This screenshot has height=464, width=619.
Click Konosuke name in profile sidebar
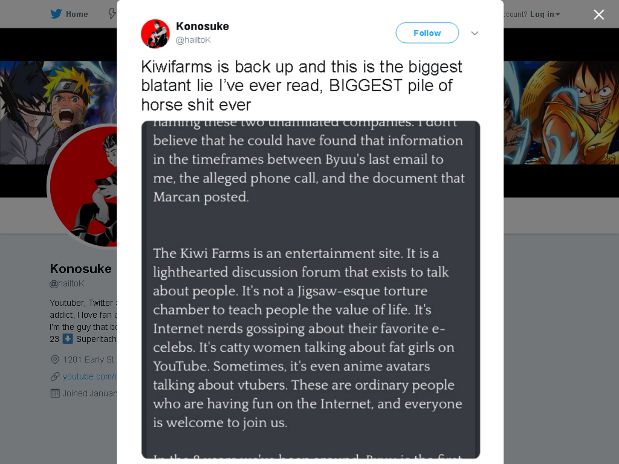pos(81,269)
